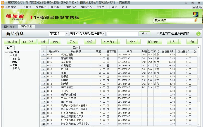Open the 辅助中心 menu
Screen dimensions: 203x127
click(x=87, y=7)
